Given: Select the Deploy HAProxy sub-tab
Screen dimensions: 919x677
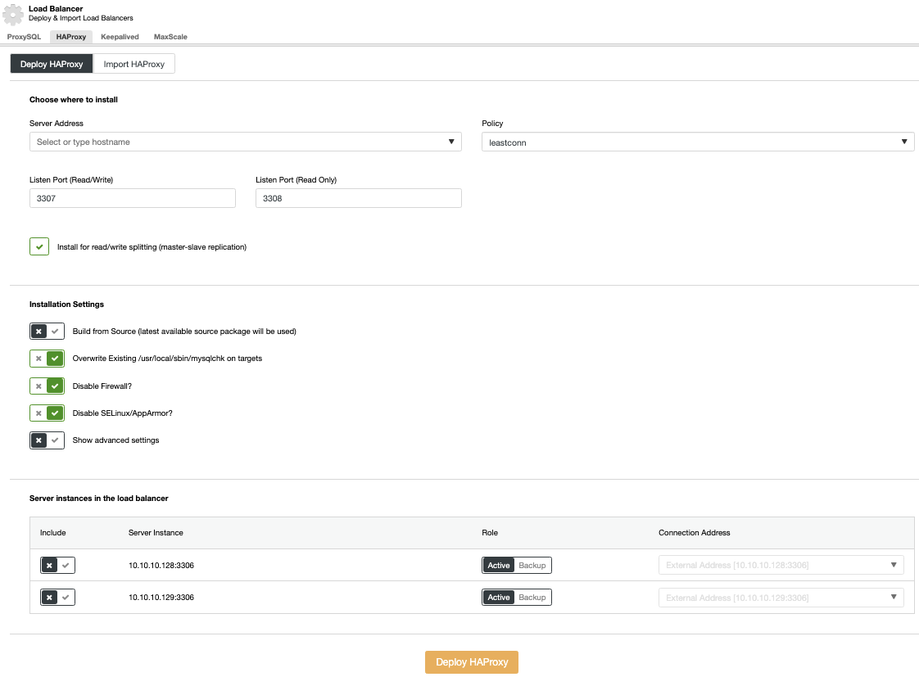Looking at the screenshot, I should (52, 64).
